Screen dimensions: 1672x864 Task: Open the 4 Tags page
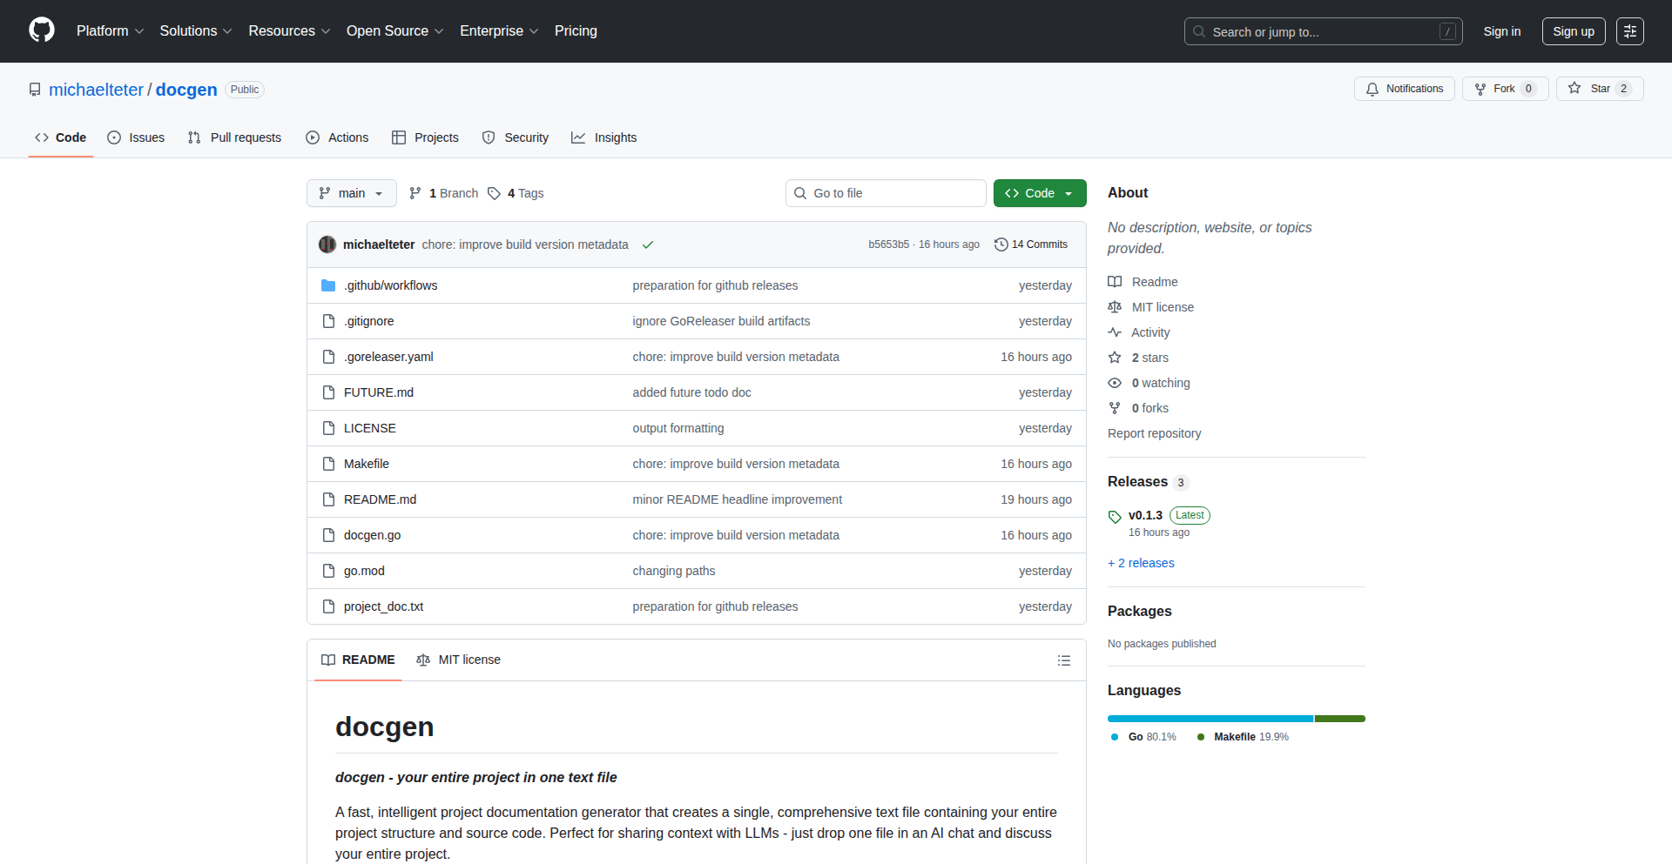pyautogui.click(x=516, y=193)
